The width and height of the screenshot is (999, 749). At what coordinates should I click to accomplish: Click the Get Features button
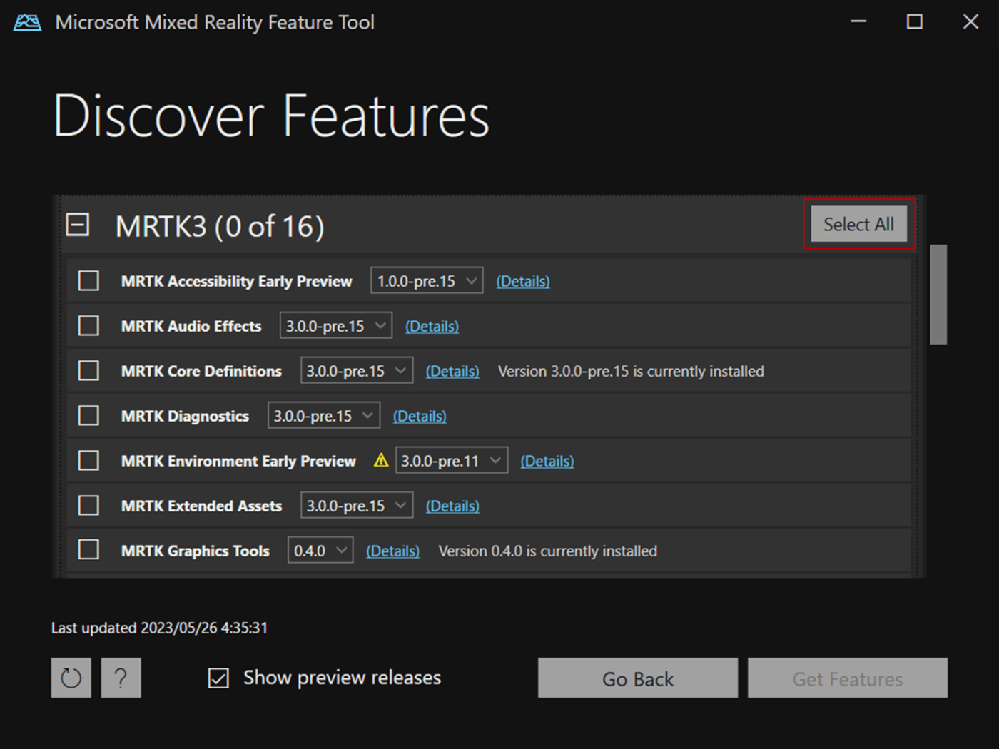tap(848, 678)
